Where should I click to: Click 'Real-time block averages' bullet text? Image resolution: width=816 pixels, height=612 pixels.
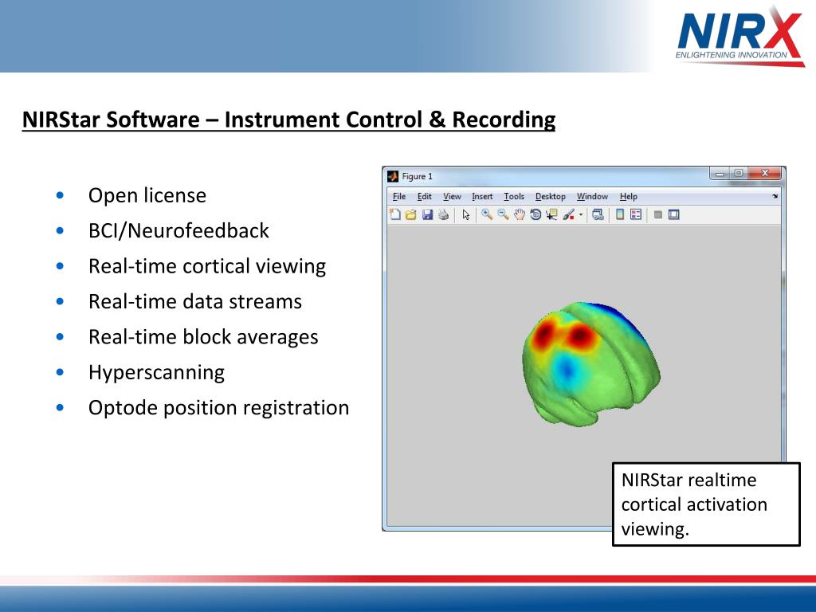pos(203,337)
